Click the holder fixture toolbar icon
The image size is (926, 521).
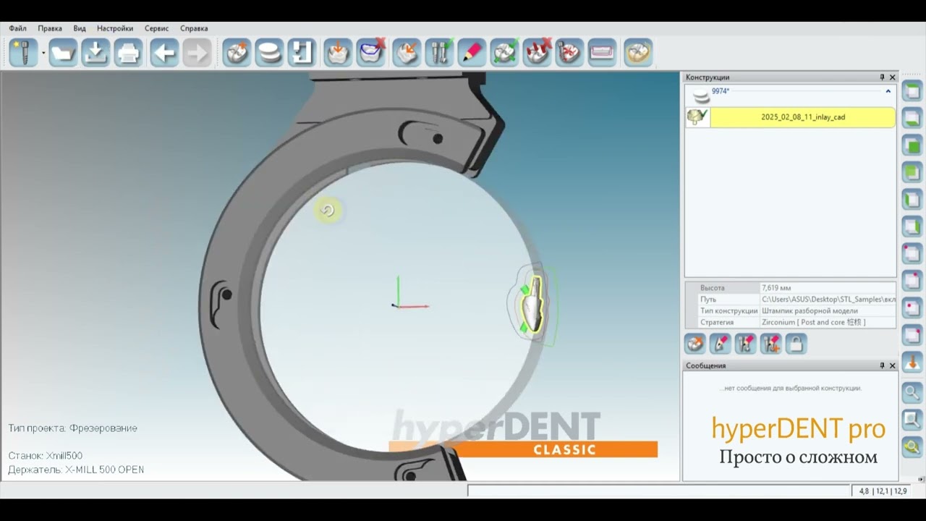click(302, 53)
